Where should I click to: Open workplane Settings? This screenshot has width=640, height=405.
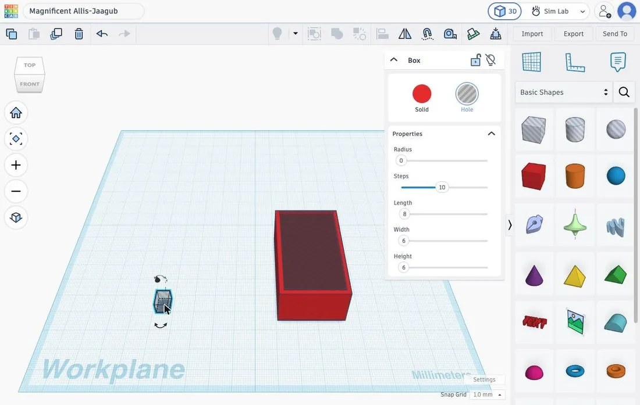(484, 379)
